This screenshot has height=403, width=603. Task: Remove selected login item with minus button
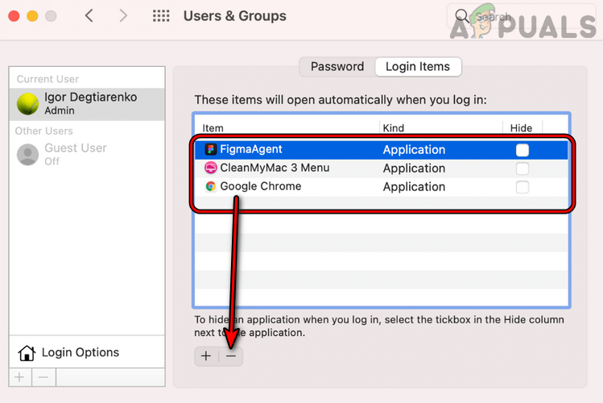[231, 356]
